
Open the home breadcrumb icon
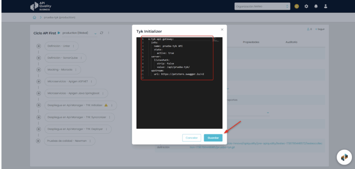tap(34, 17)
